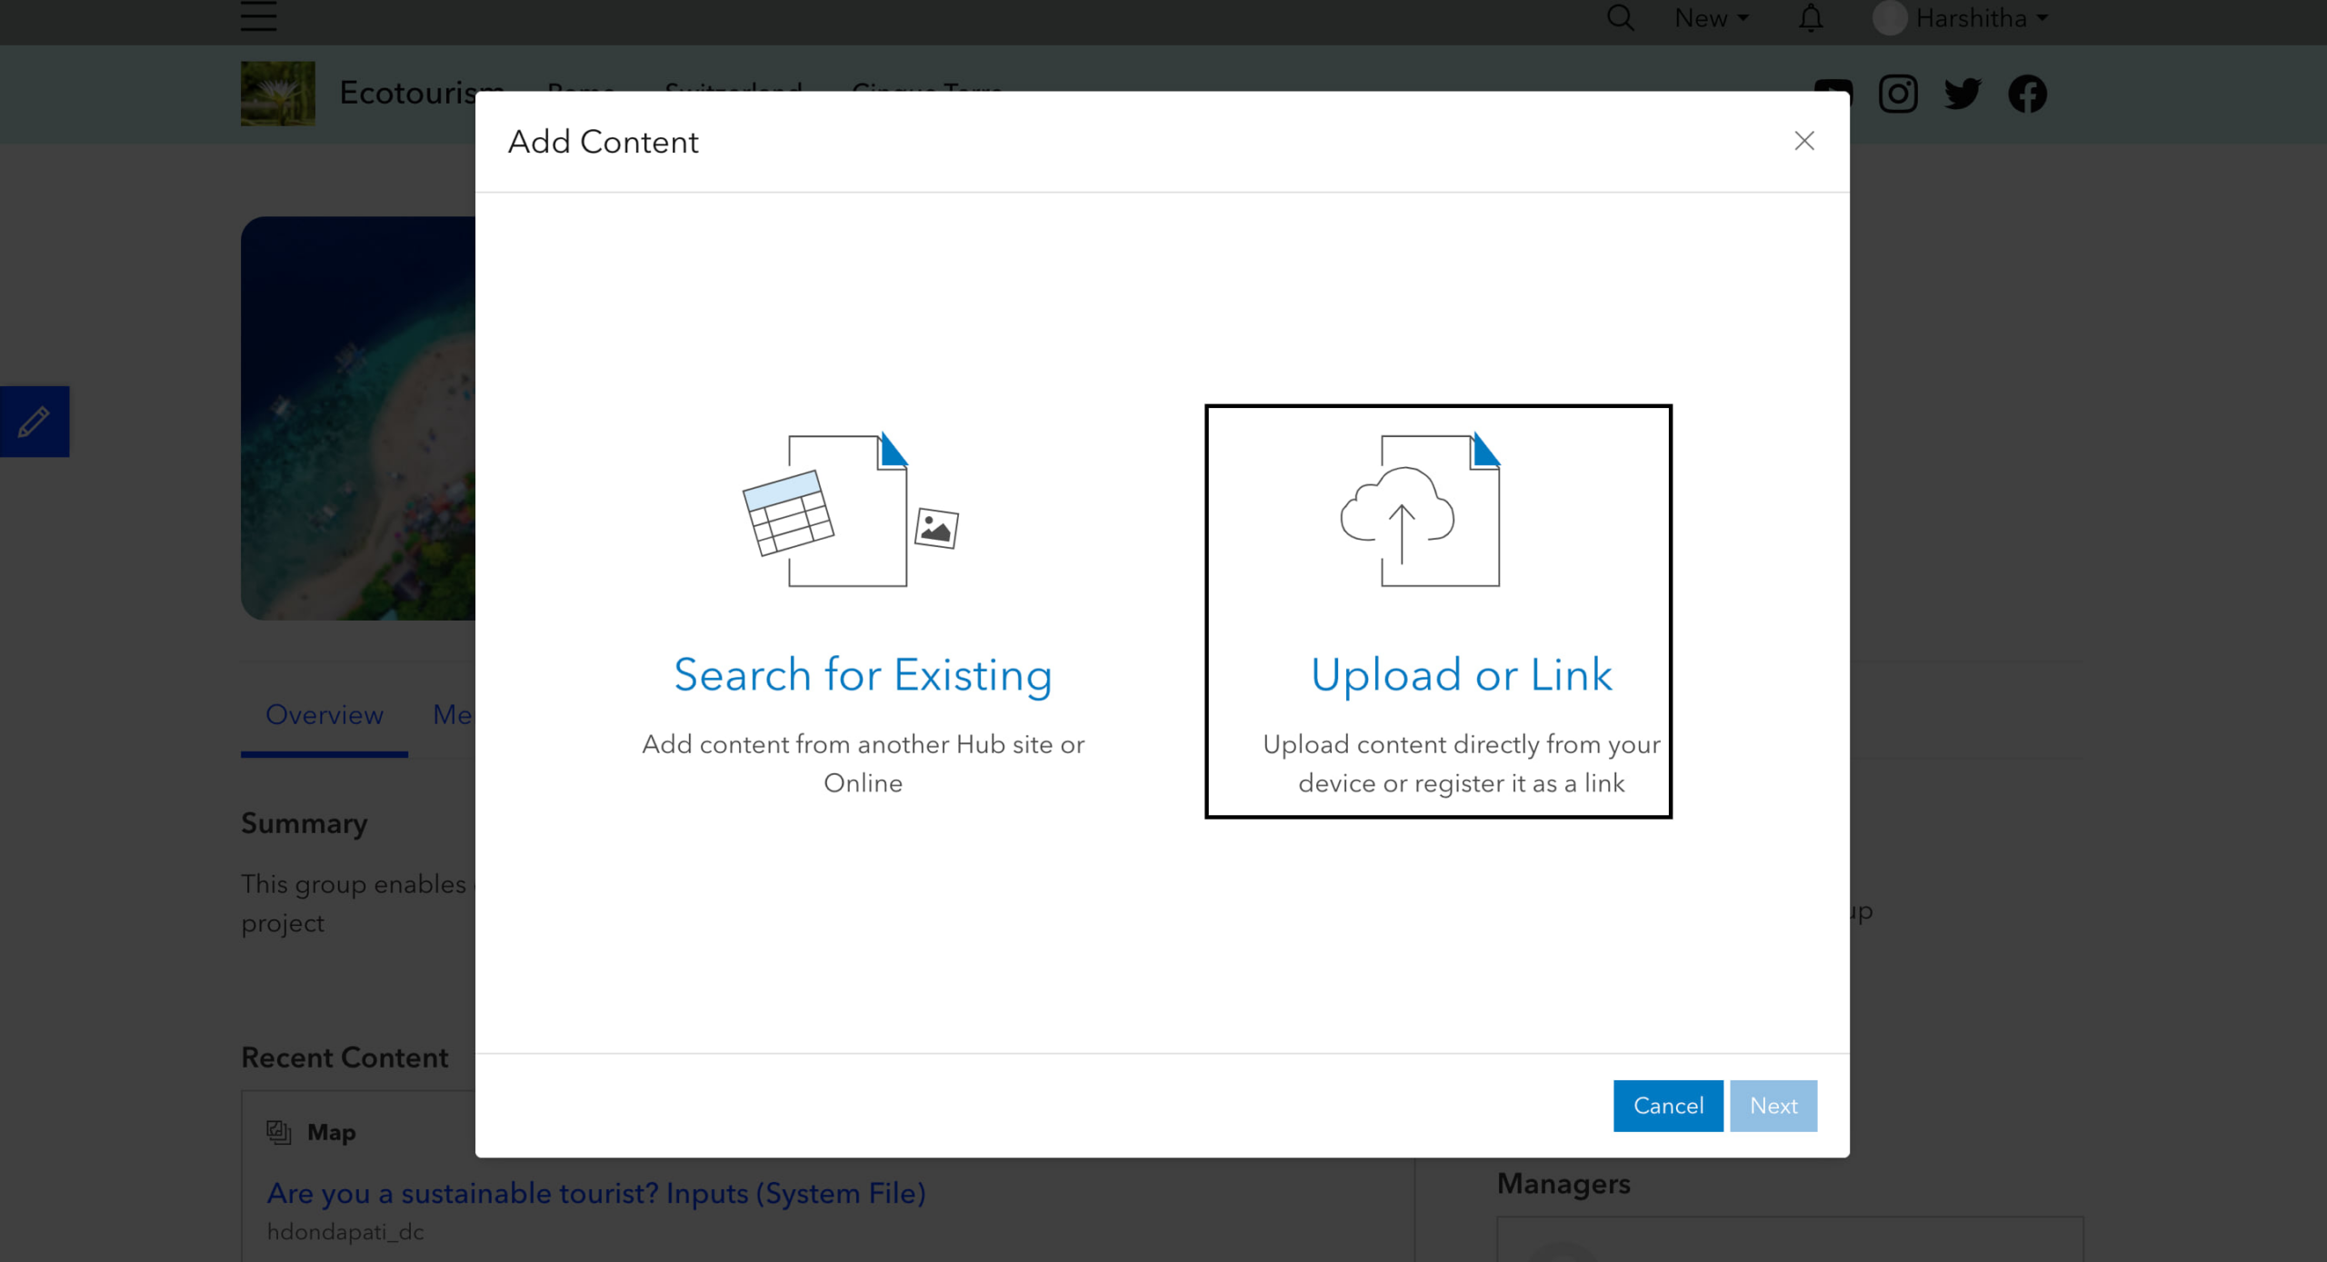Open the sustainable tourist Inputs link
The image size is (2327, 1262).
tap(596, 1193)
